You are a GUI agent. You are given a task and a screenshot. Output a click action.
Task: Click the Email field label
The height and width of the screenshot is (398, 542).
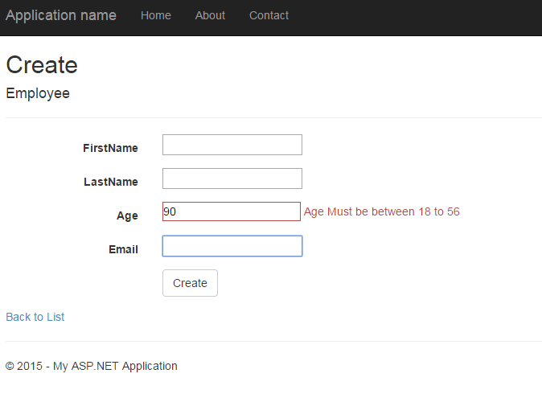tap(123, 249)
